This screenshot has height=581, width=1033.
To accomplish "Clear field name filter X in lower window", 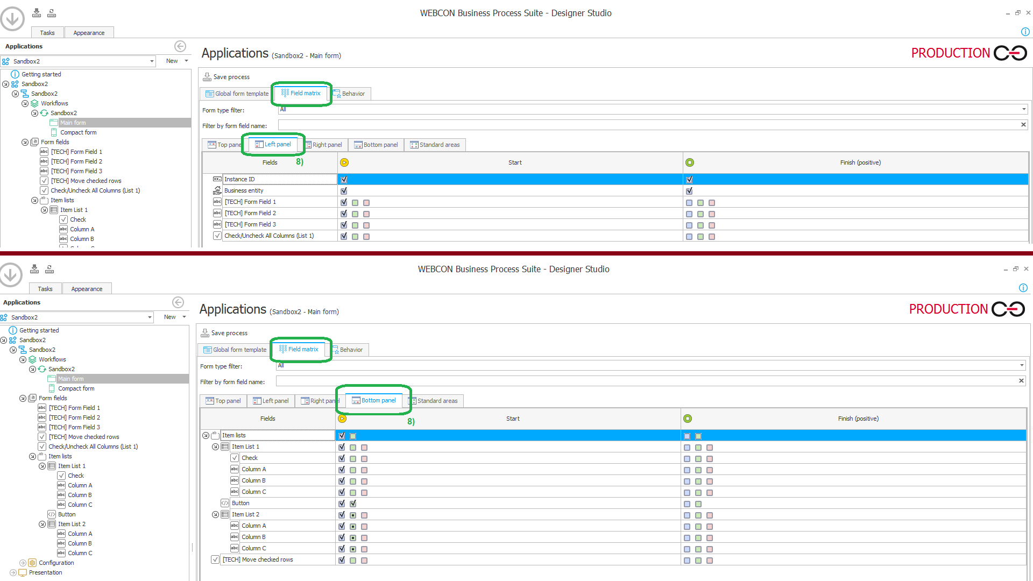I will point(1021,381).
